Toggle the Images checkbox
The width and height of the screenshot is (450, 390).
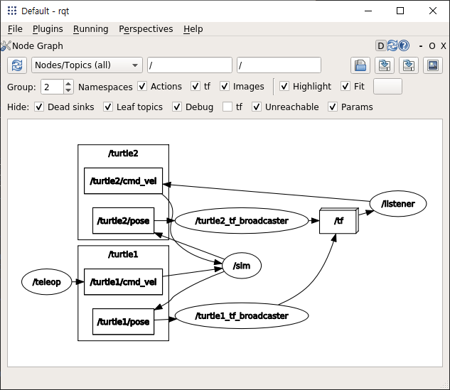(225, 87)
